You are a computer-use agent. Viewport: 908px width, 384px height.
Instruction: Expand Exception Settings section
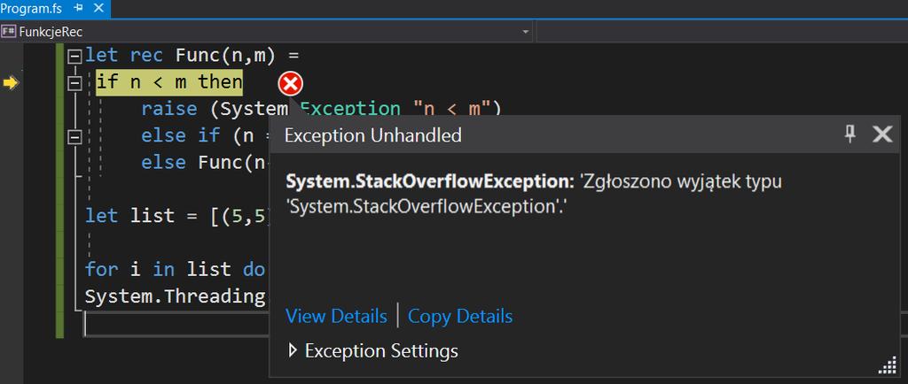[293, 350]
